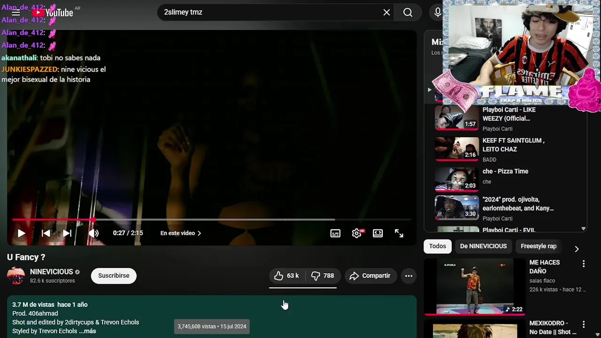
Task: Open playlist video 'Playboi Carti - LIKE WEEZY'
Action: (x=509, y=114)
